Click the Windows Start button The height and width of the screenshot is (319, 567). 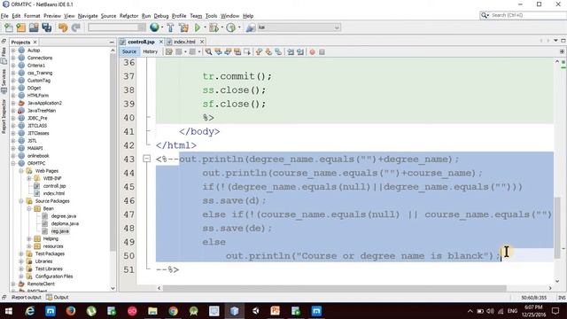9,311
